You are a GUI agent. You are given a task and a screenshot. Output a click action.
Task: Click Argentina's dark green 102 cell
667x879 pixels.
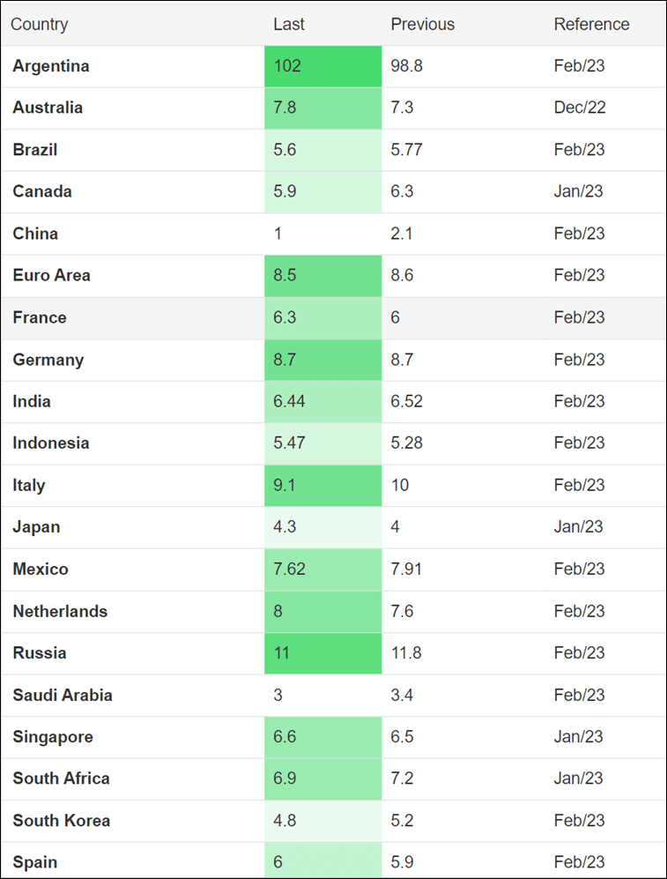coord(322,66)
